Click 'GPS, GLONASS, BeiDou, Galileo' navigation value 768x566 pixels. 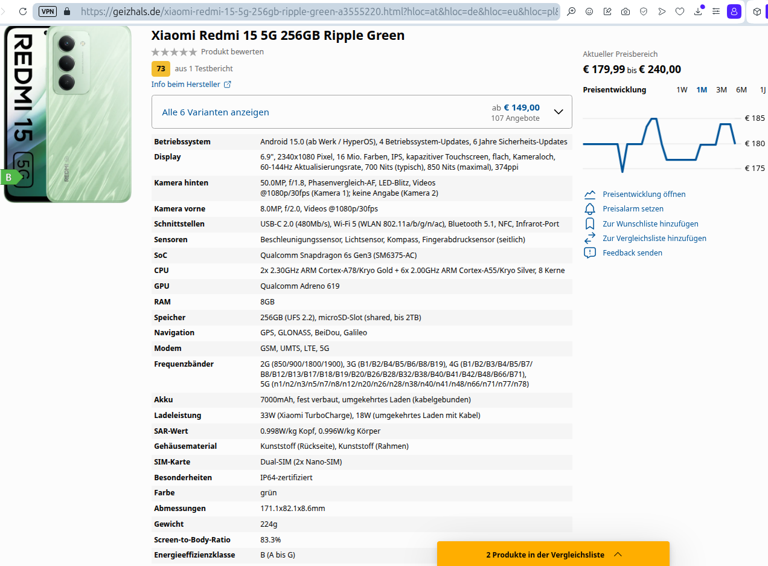(313, 333)
